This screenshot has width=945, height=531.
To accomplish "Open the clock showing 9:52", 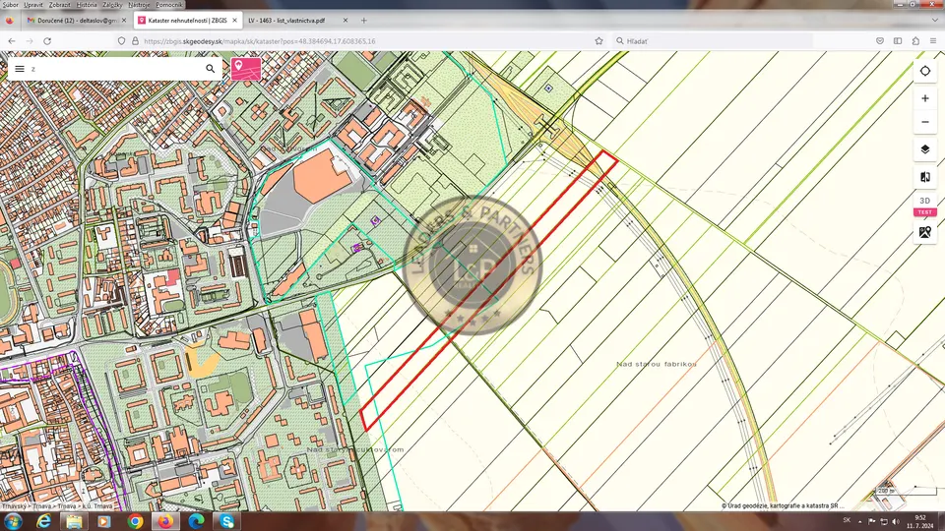I will (x=919, y=521).
